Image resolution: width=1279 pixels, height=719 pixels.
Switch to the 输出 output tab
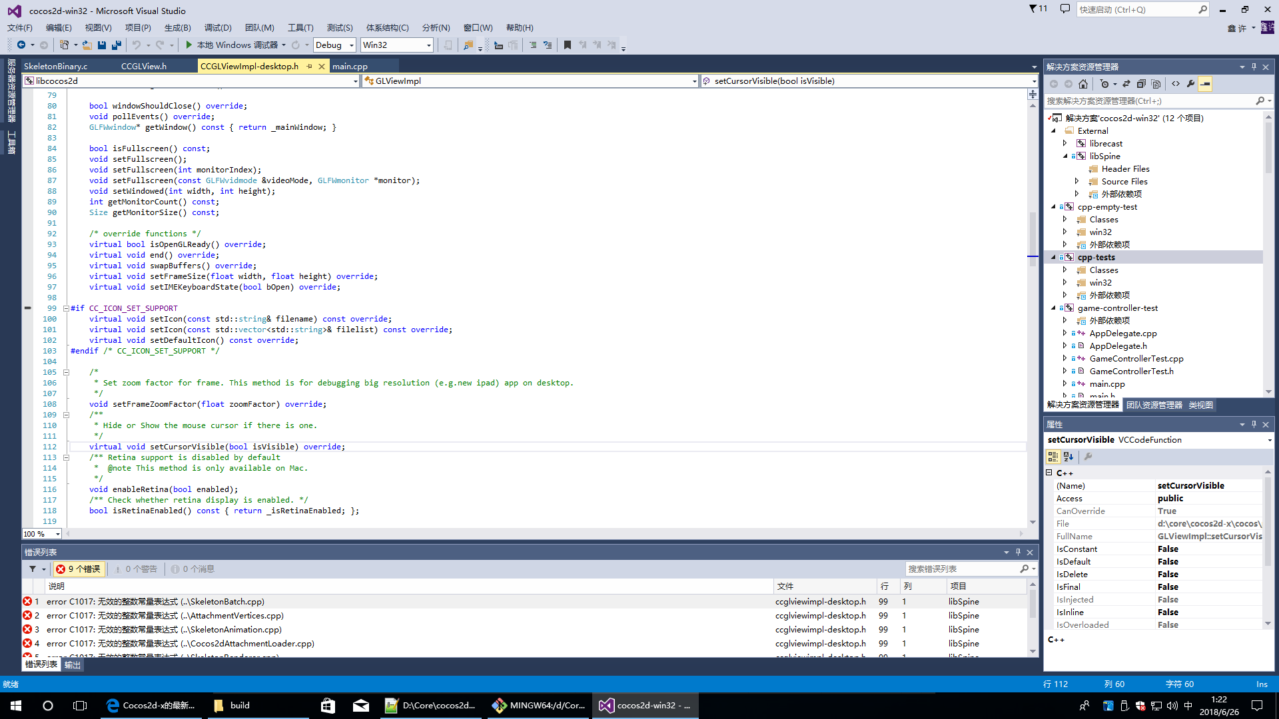(72, 664)
